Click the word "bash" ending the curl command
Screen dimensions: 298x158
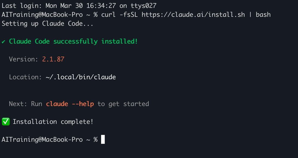(263, 15)
